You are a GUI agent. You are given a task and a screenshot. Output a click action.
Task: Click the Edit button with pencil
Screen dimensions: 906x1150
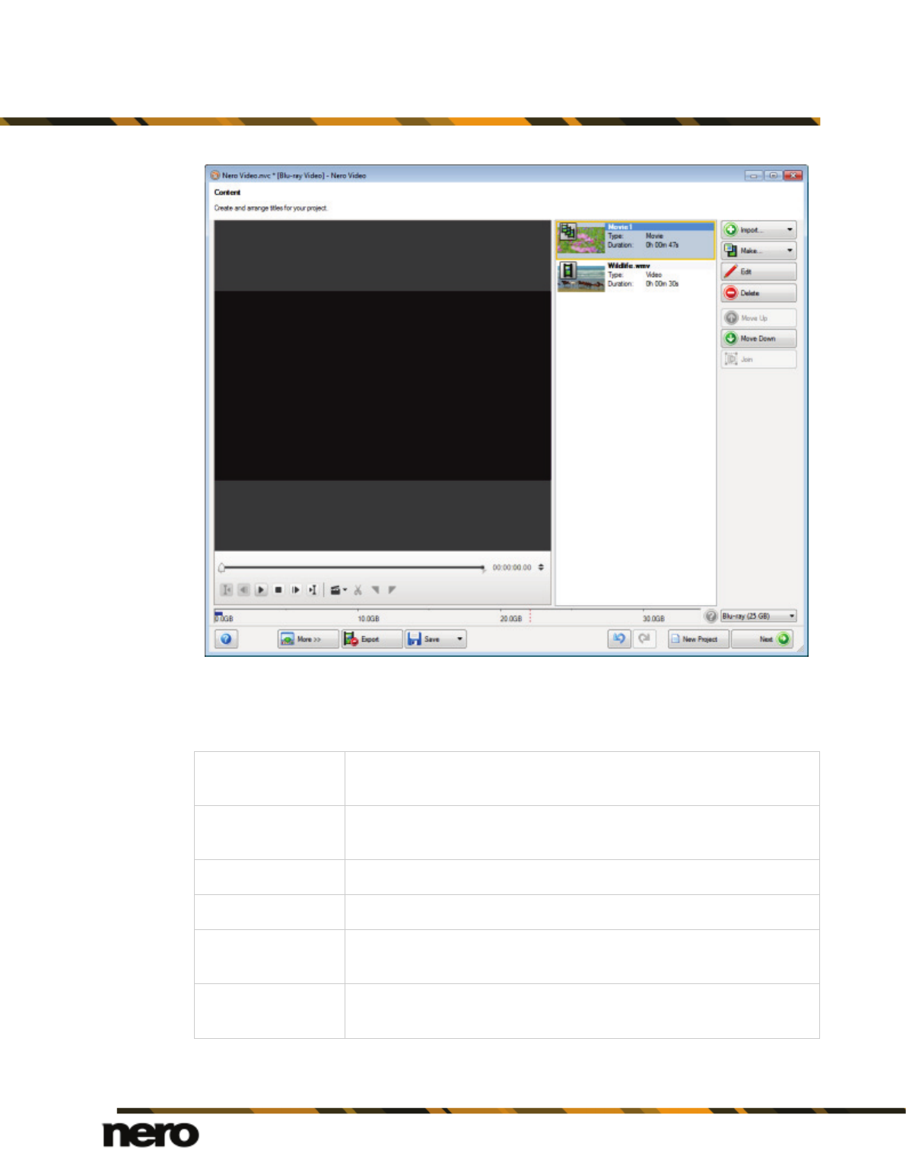[759, 272]
